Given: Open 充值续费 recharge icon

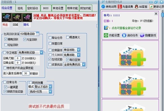Looking at the screenshot, I should tap(120, 7).
